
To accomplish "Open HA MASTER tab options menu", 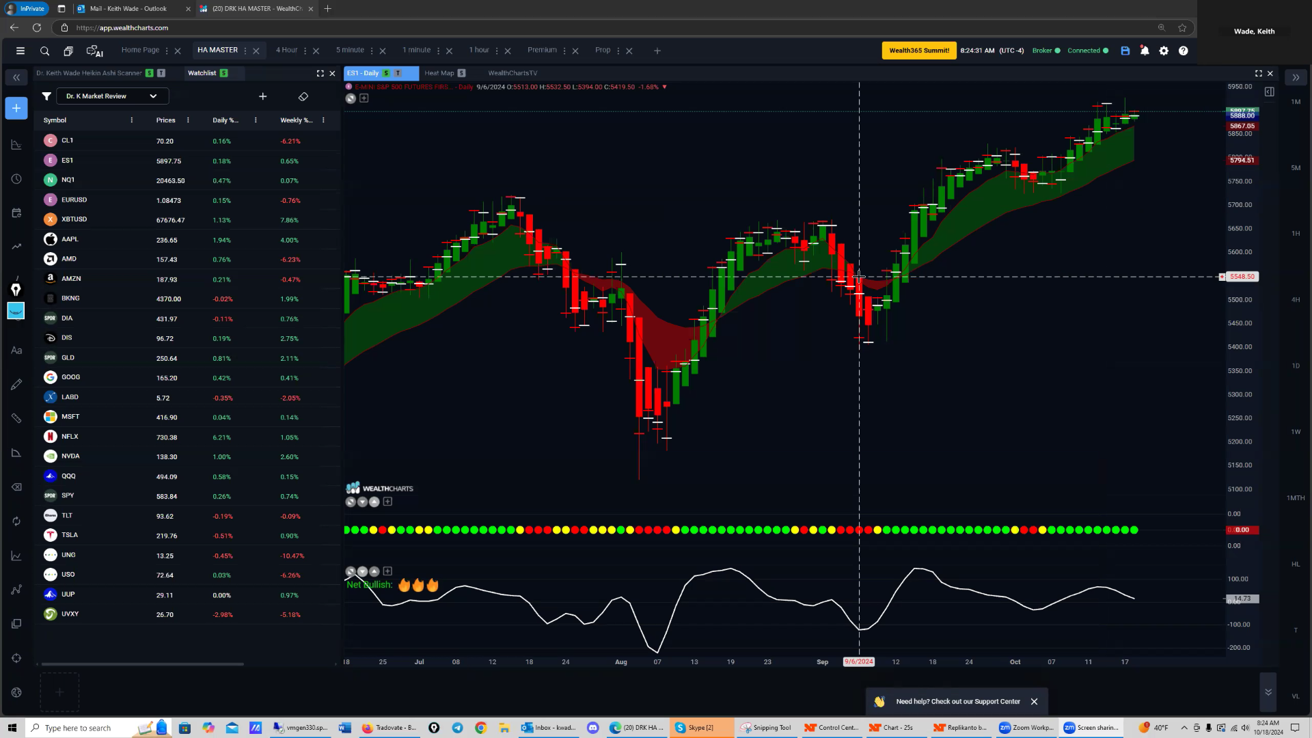I will tap(246, 51).
